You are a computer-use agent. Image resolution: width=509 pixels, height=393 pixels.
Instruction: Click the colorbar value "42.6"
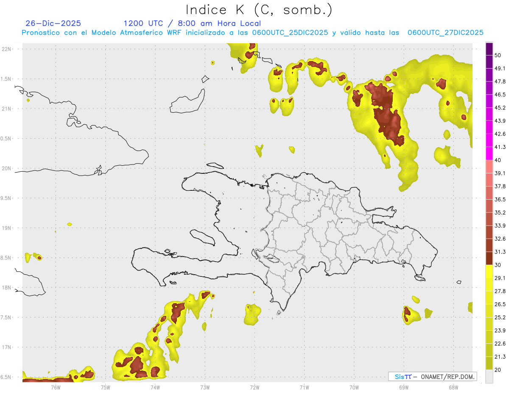click(x=500, y=134)
